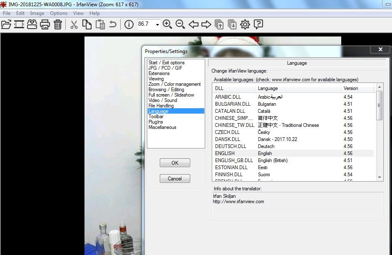Open the Options menu
The height and width of the screenshot is (255, 392).
point(59,13)
